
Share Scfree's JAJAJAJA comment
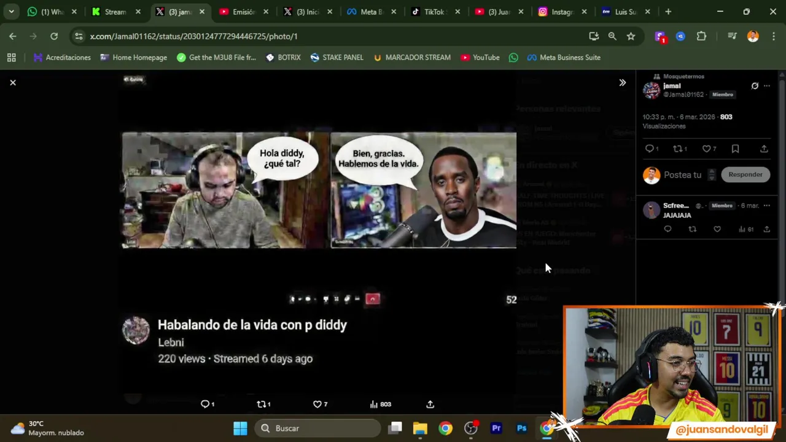click(766, 229)
